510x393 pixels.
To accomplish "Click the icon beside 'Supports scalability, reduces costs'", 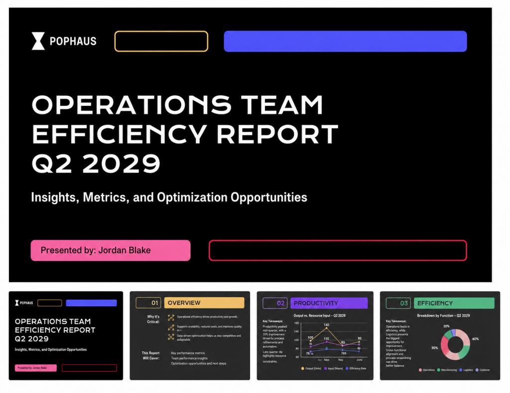I will [x=171, y=327].
